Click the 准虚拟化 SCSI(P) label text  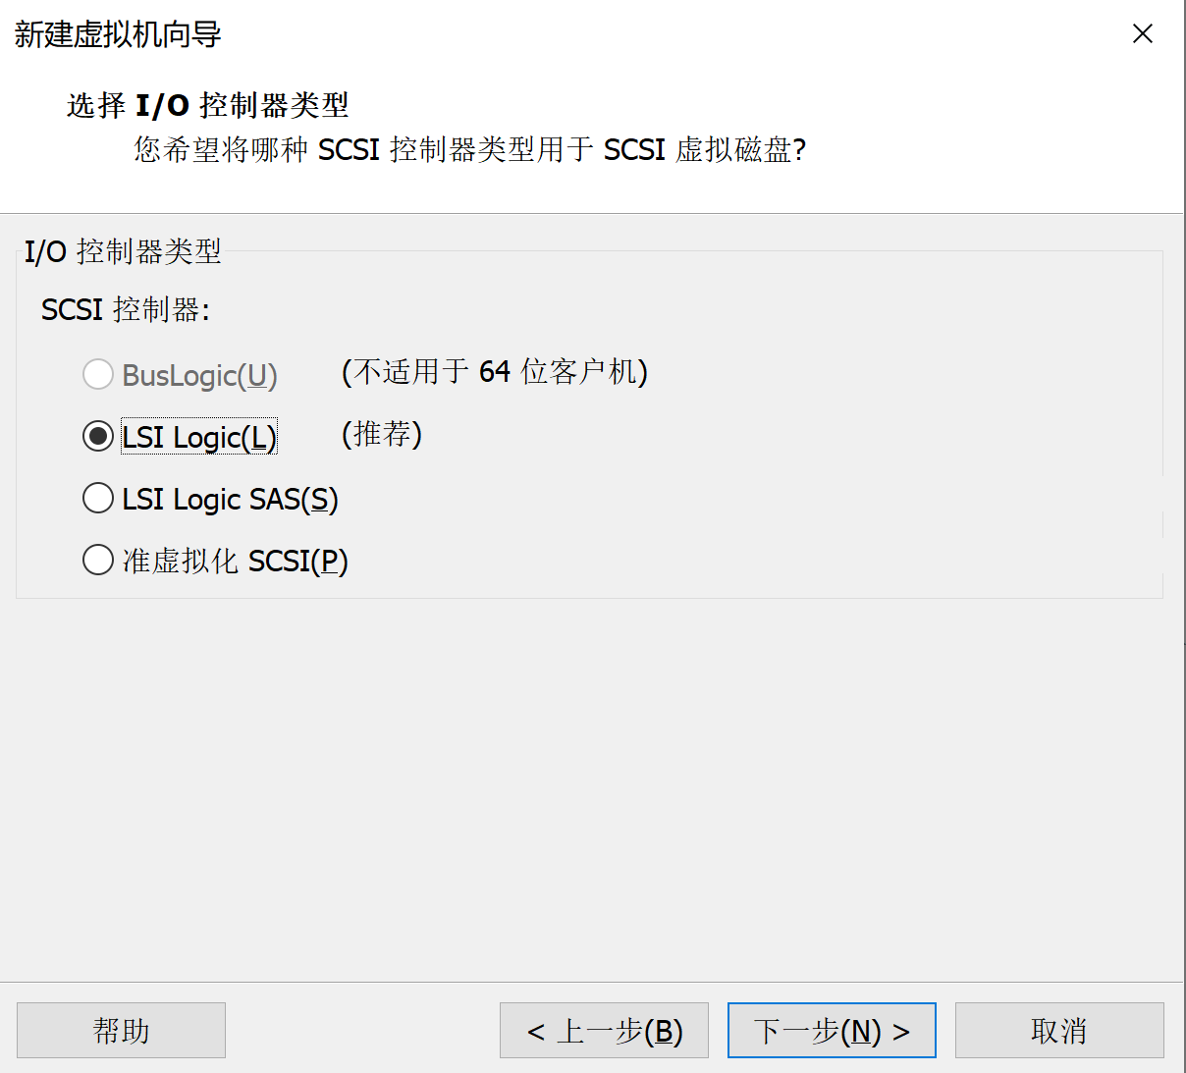[235, 562]
